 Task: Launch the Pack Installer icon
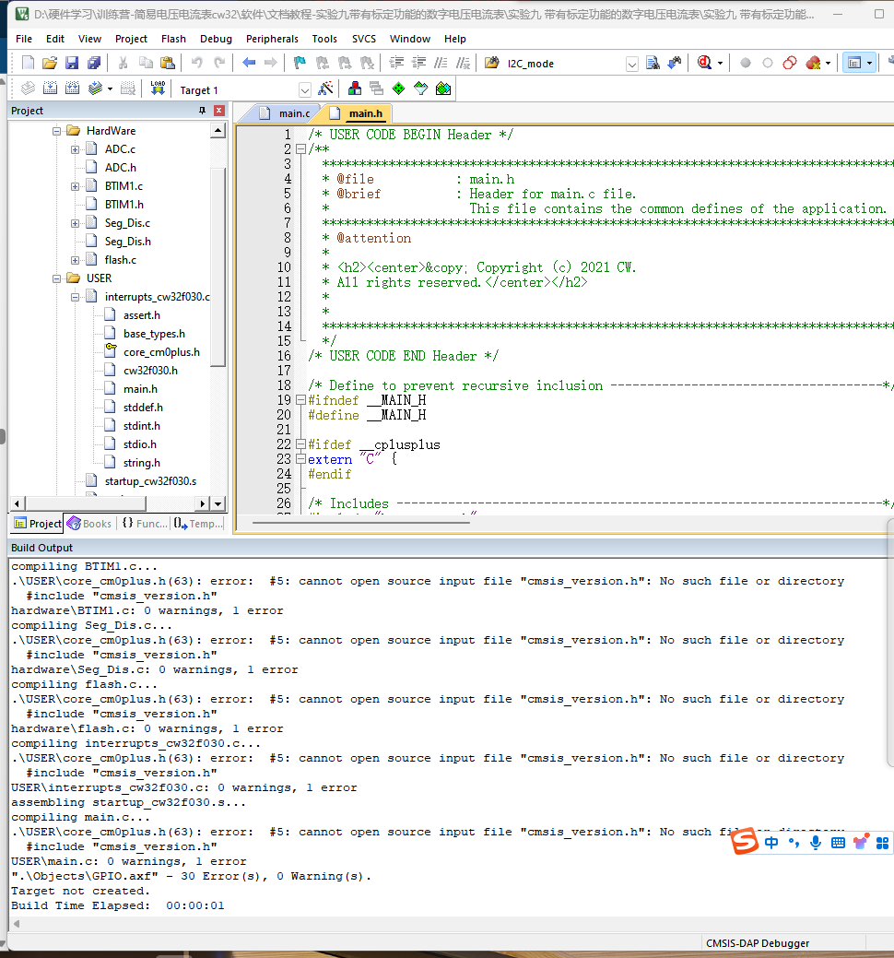443,89
